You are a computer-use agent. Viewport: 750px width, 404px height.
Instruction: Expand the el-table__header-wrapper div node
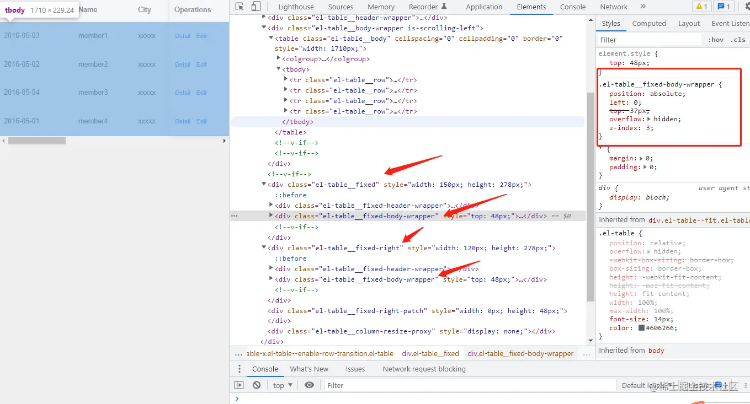point(264,17)
